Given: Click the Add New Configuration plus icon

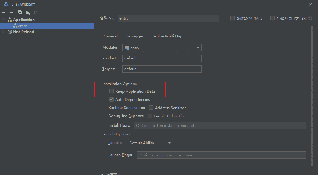Looking at the screenshot, I should 4,12.
